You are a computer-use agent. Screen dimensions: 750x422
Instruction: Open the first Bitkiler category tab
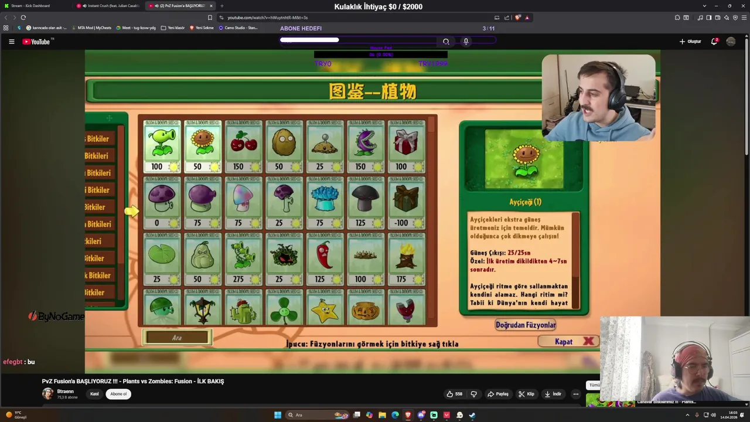[100, 139]
